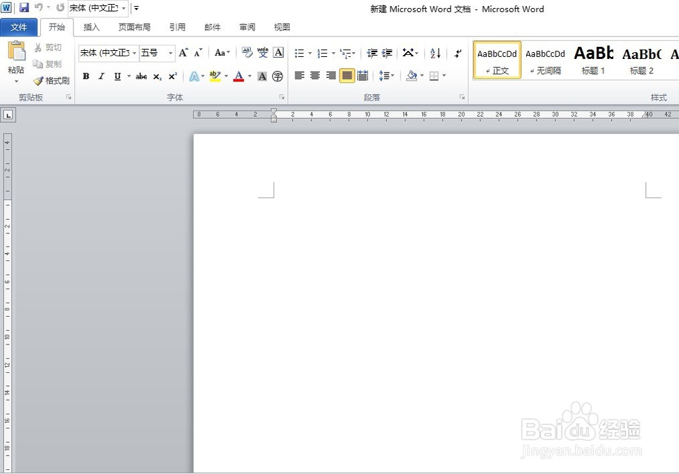Screen dimensions: 679x474
Task: Center the paragraph text
Action: click(x=315, y=76)
